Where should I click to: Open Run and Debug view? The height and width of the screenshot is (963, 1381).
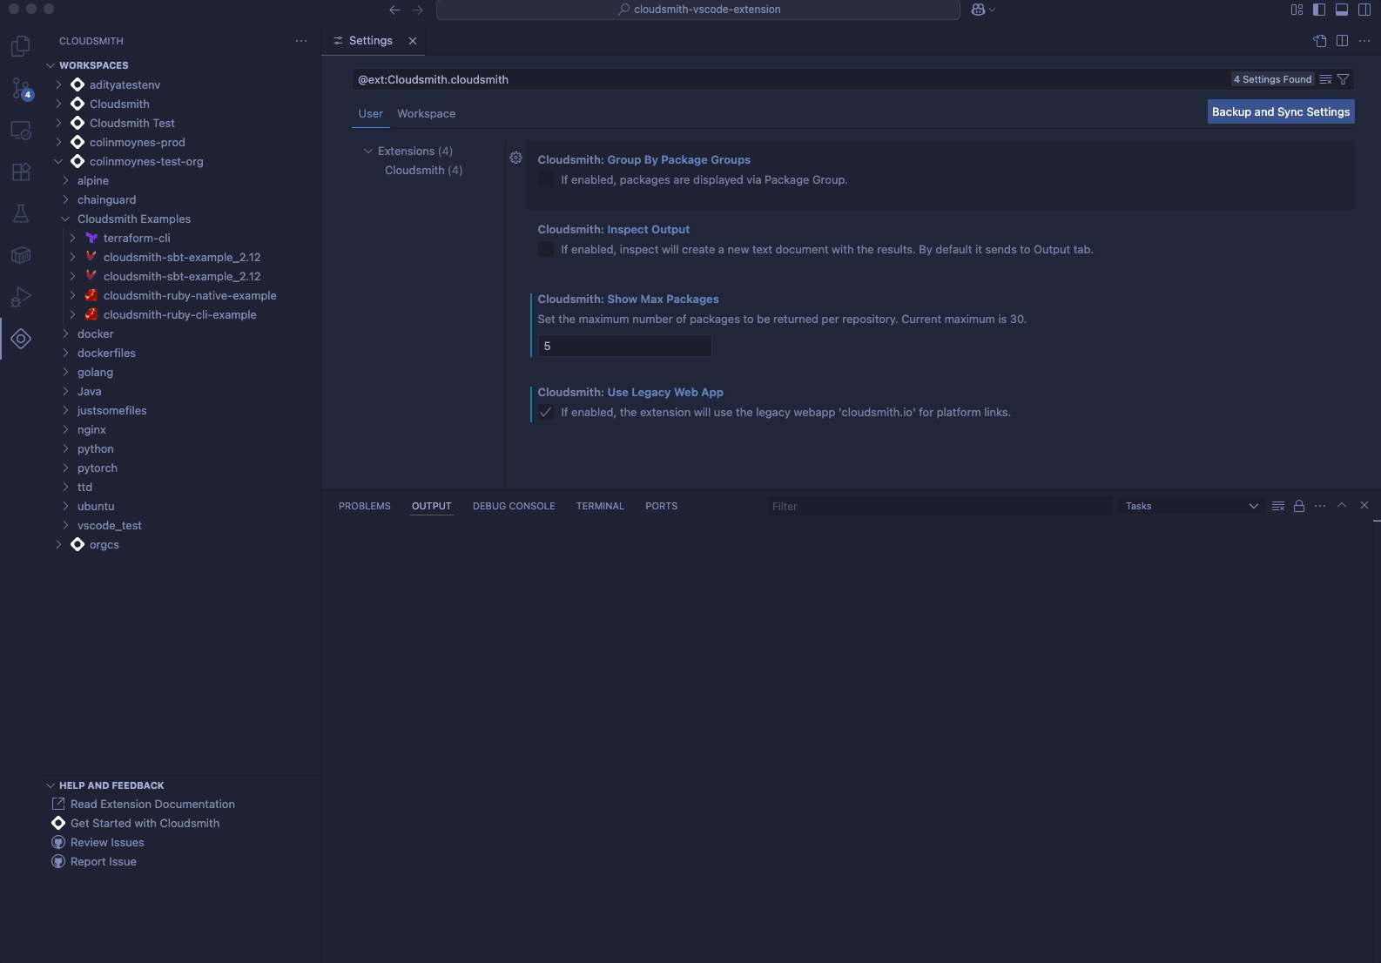click(21, 297)
